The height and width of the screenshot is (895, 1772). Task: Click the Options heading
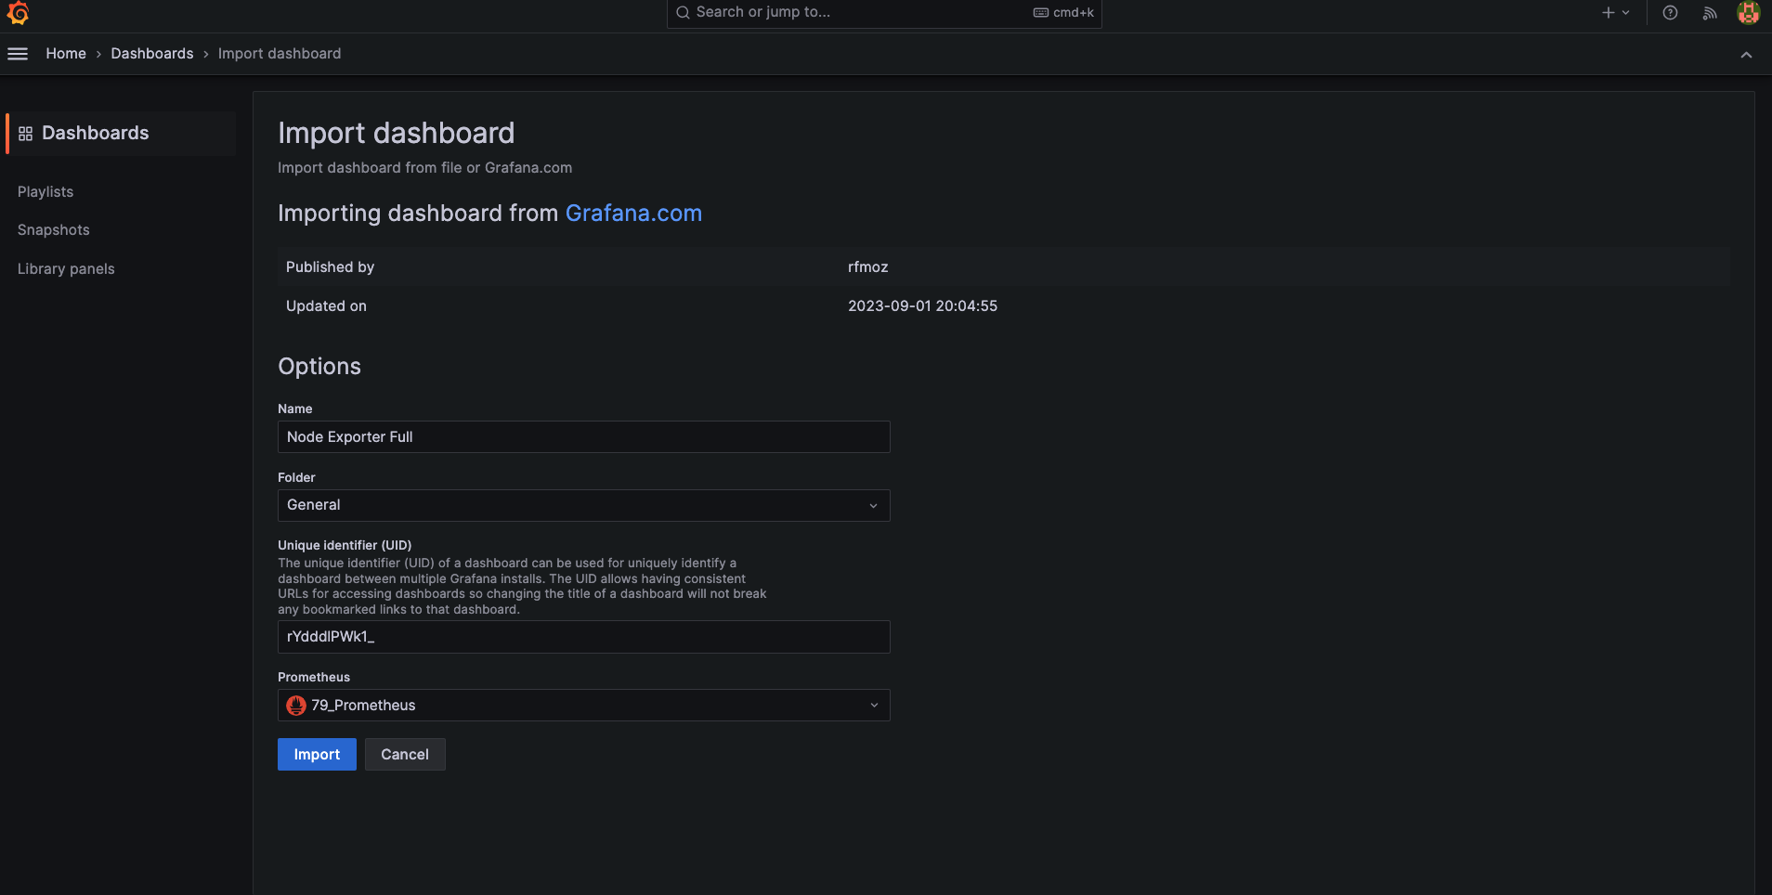click(319, 367)
